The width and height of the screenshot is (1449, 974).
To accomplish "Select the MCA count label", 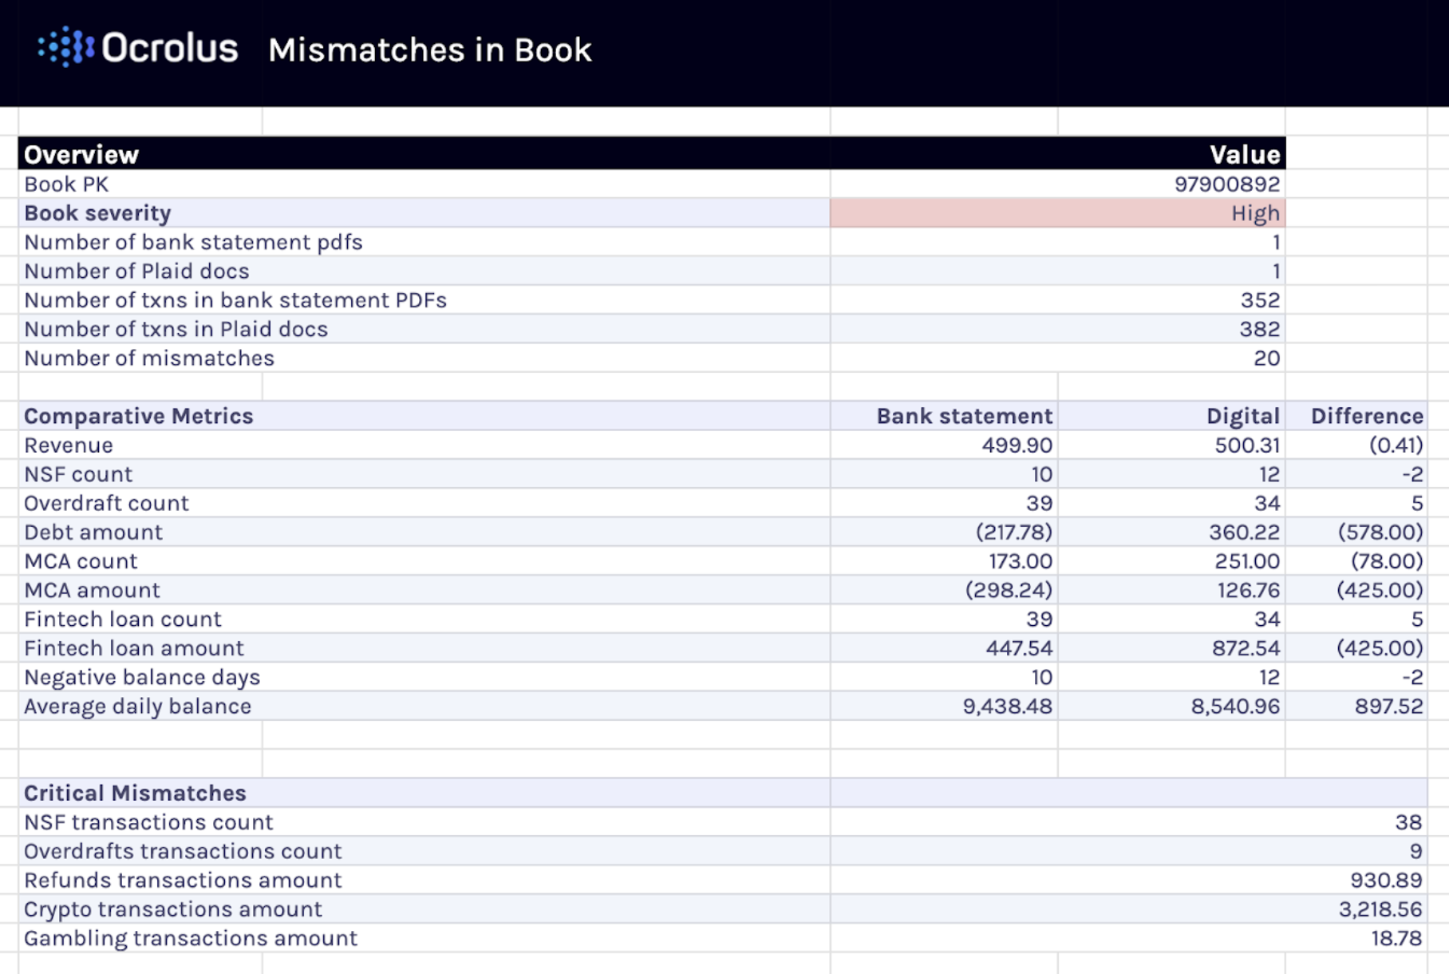I will pyautogui.click(x=81, y=561).
